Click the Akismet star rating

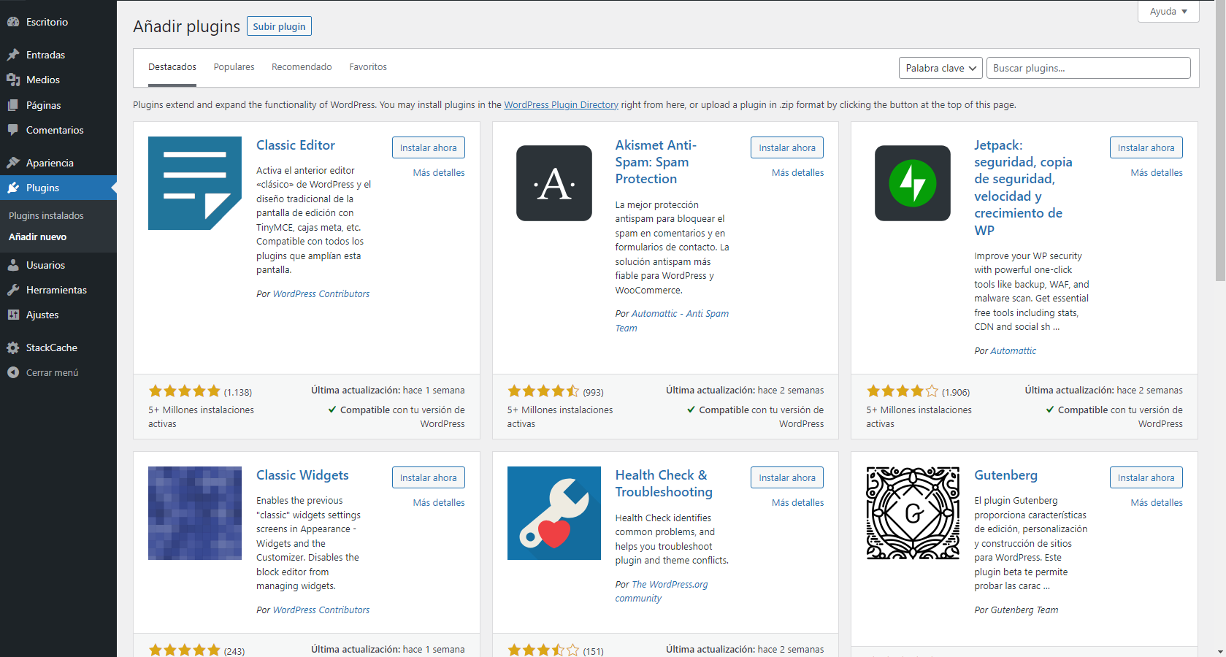pos(543,391)
